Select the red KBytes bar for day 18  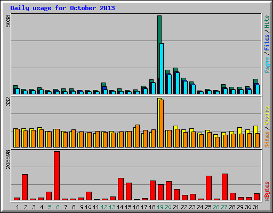[x=153, y=190]
